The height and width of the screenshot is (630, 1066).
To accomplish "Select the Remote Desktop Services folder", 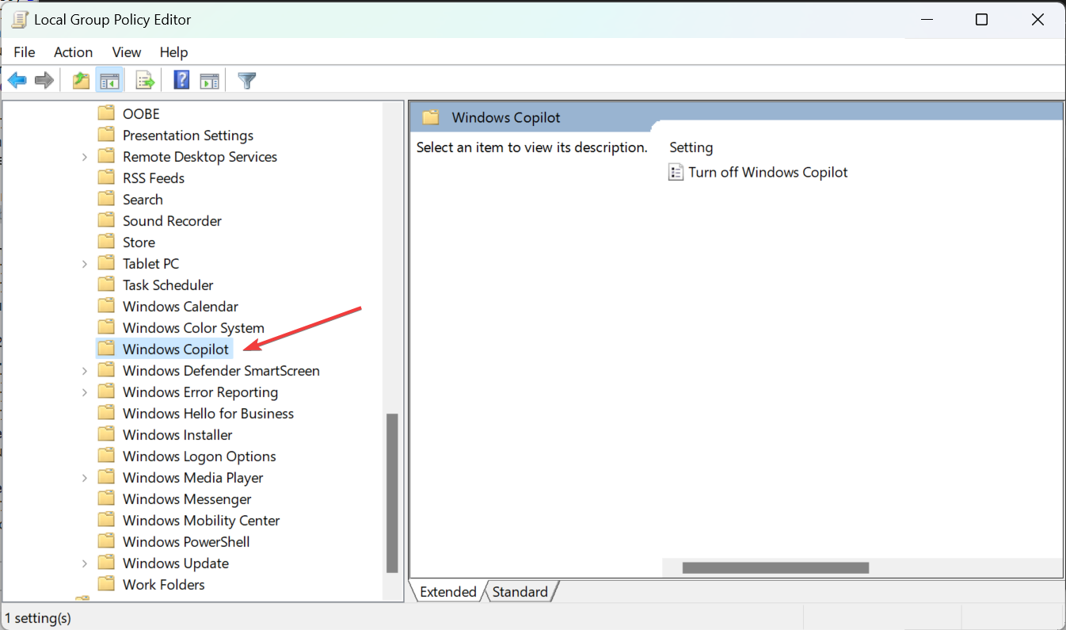I will [200, 156].
